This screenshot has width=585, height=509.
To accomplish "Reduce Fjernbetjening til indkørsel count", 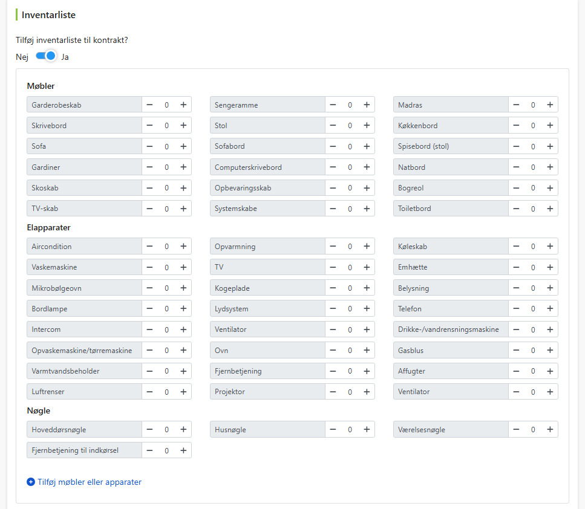I will pos(149,450).
